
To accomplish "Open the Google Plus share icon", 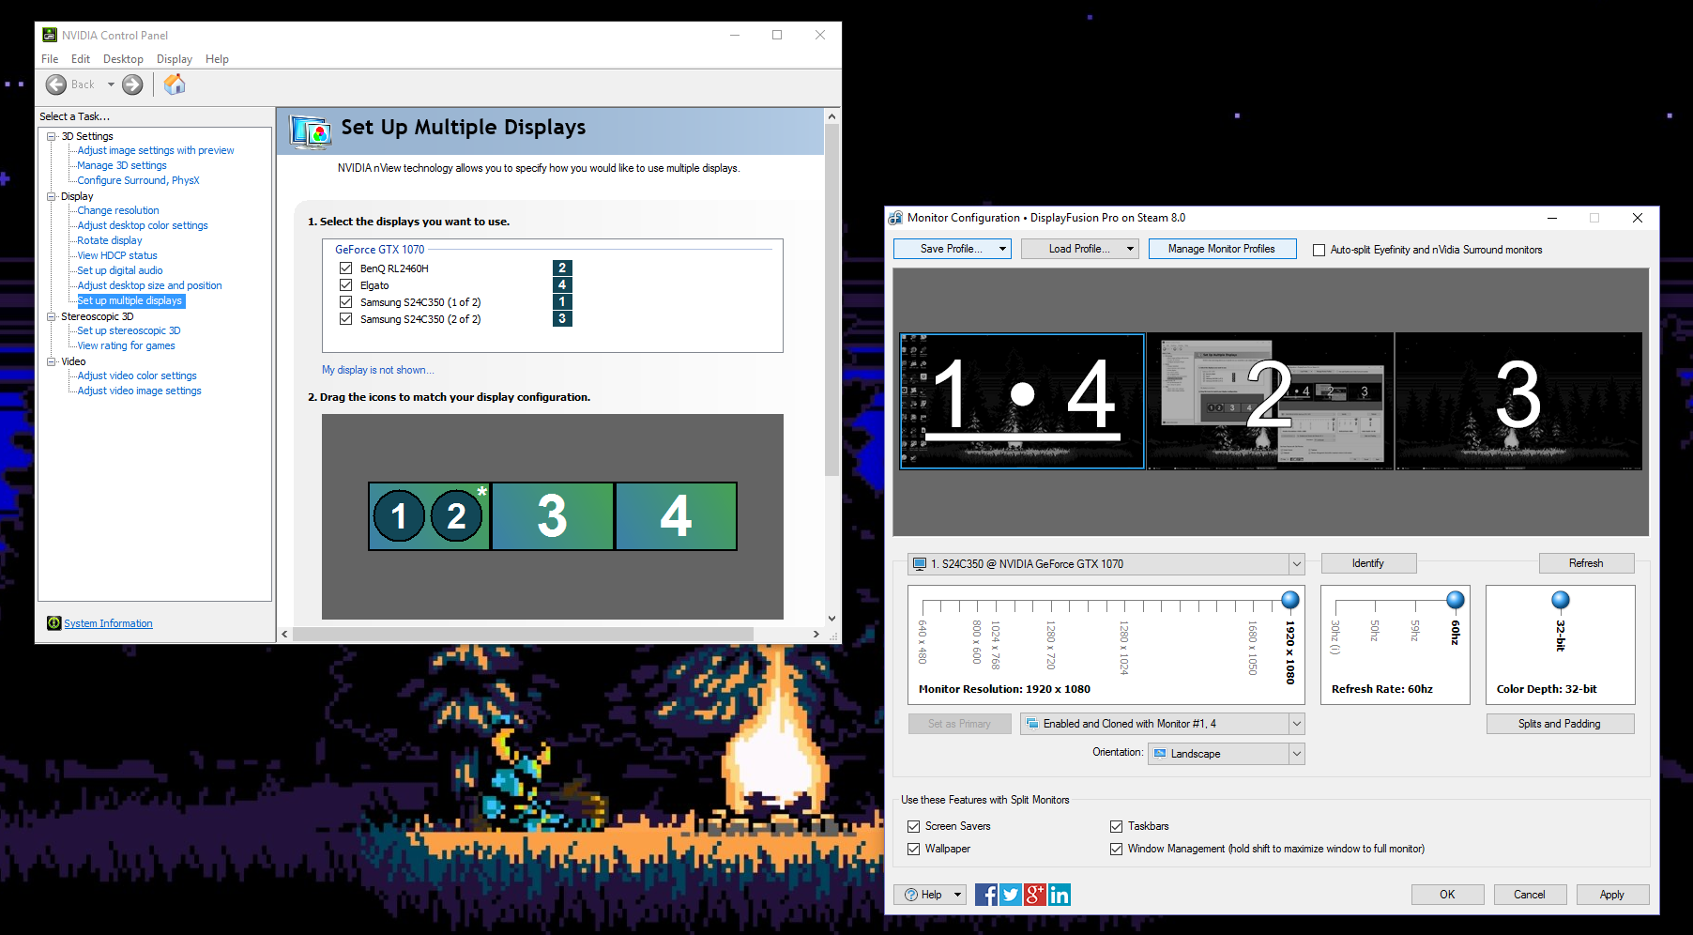I will [x=1034, y=895].
